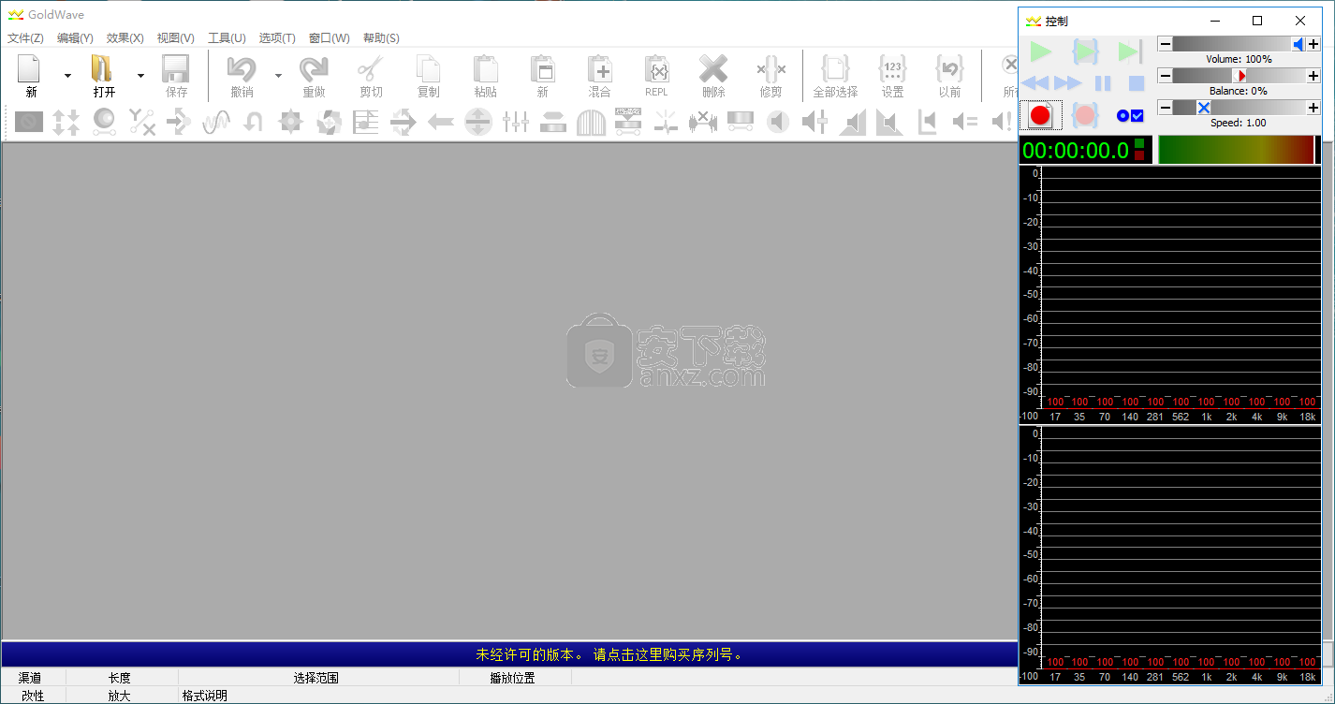Expand the dropdown arrow next to 打开

point(140,76)
